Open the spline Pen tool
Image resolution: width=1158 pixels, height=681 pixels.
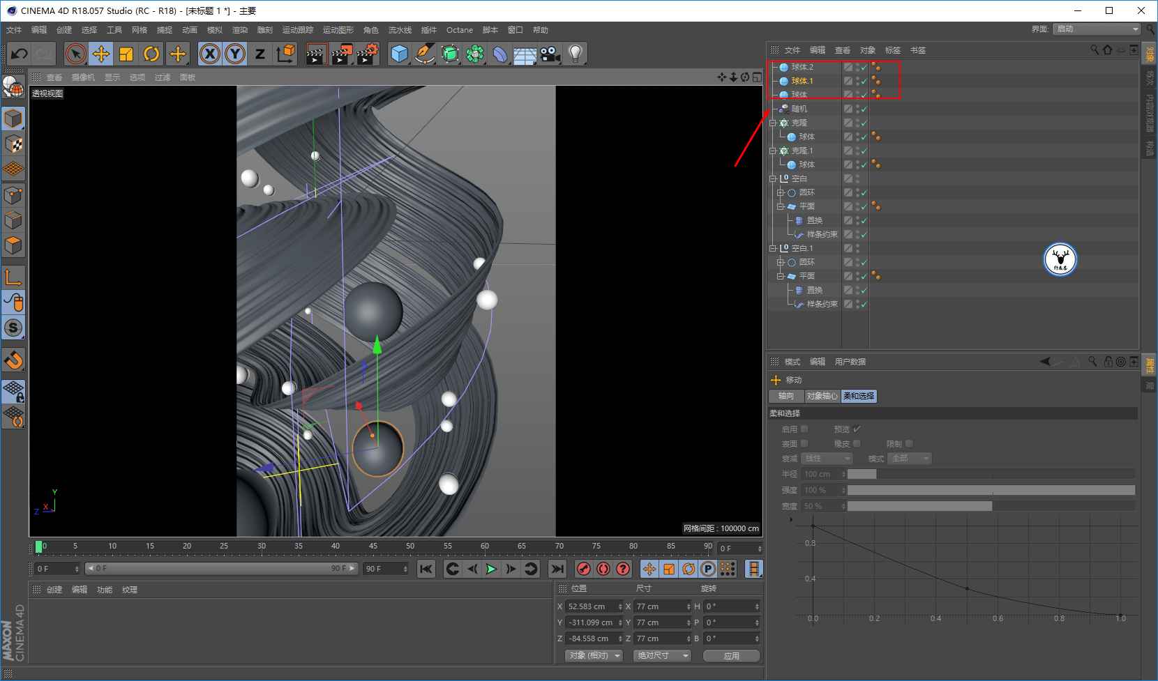pyautogui.click(x=425, y=54)
